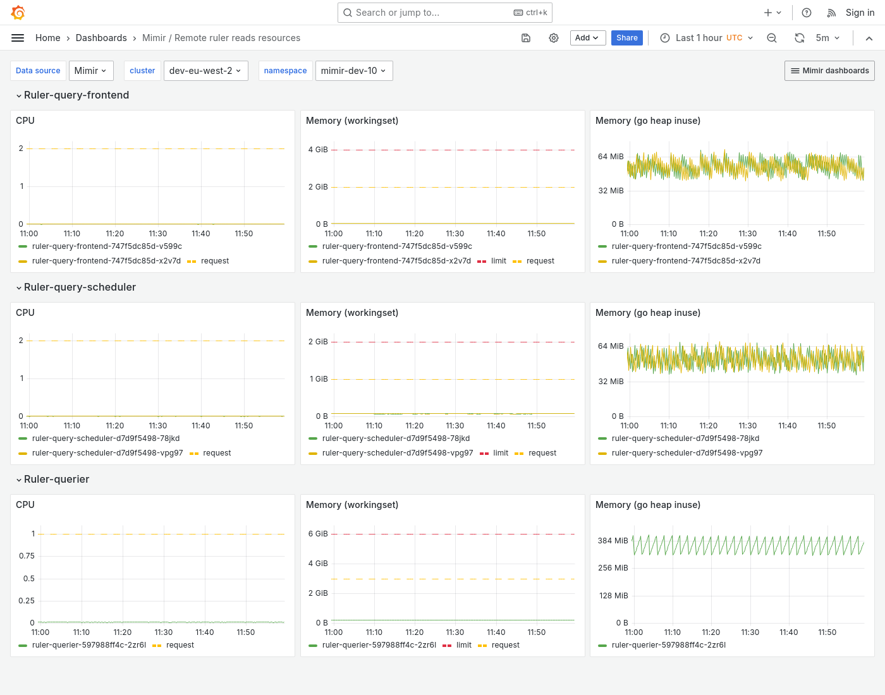The height and width of the screenshot is (695, 885).
Task: Open the help menu
Action: pos(806,12)
